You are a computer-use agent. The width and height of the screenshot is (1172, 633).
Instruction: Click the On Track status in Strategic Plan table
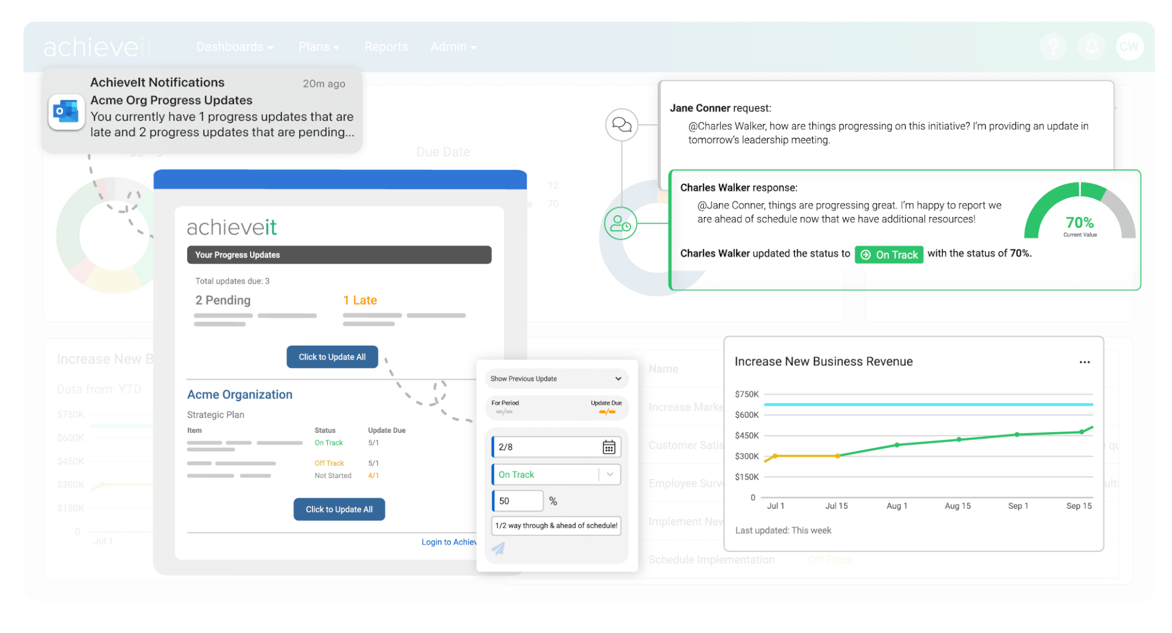pos(328,443)
